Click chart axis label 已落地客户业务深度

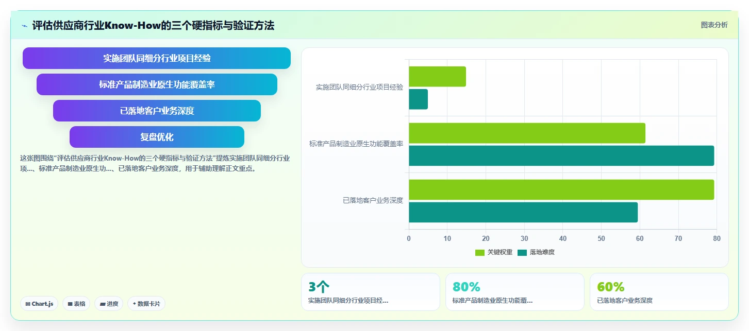[x=373, y=201]
